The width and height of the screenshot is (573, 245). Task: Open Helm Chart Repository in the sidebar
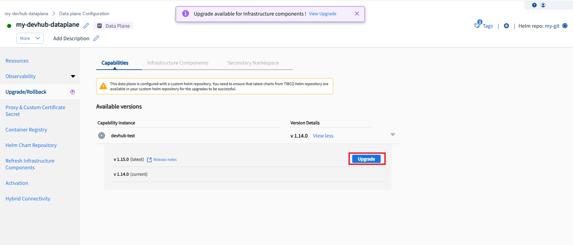click(31, 145)
